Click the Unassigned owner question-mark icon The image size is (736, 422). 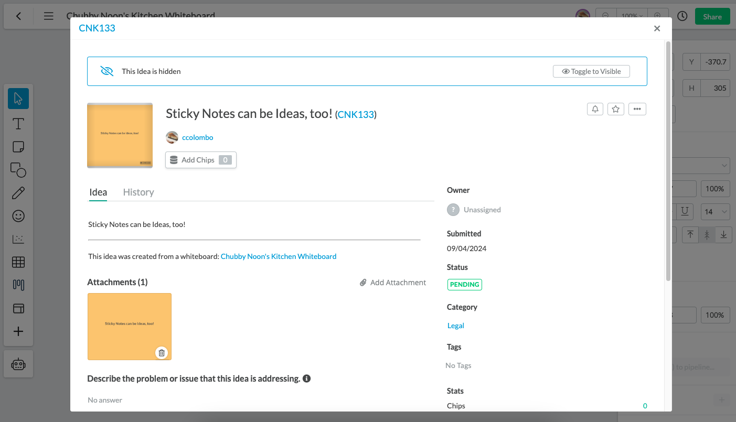(x=453, y=210)
